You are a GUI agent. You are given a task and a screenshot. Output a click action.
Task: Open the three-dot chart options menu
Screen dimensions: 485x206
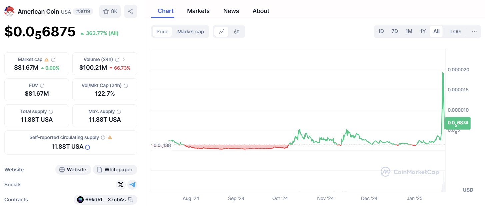point(474,32)
